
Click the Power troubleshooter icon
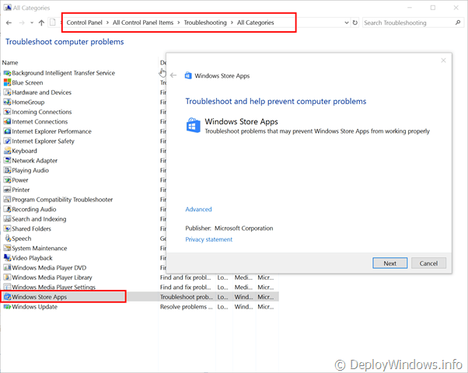click(7, 180)
